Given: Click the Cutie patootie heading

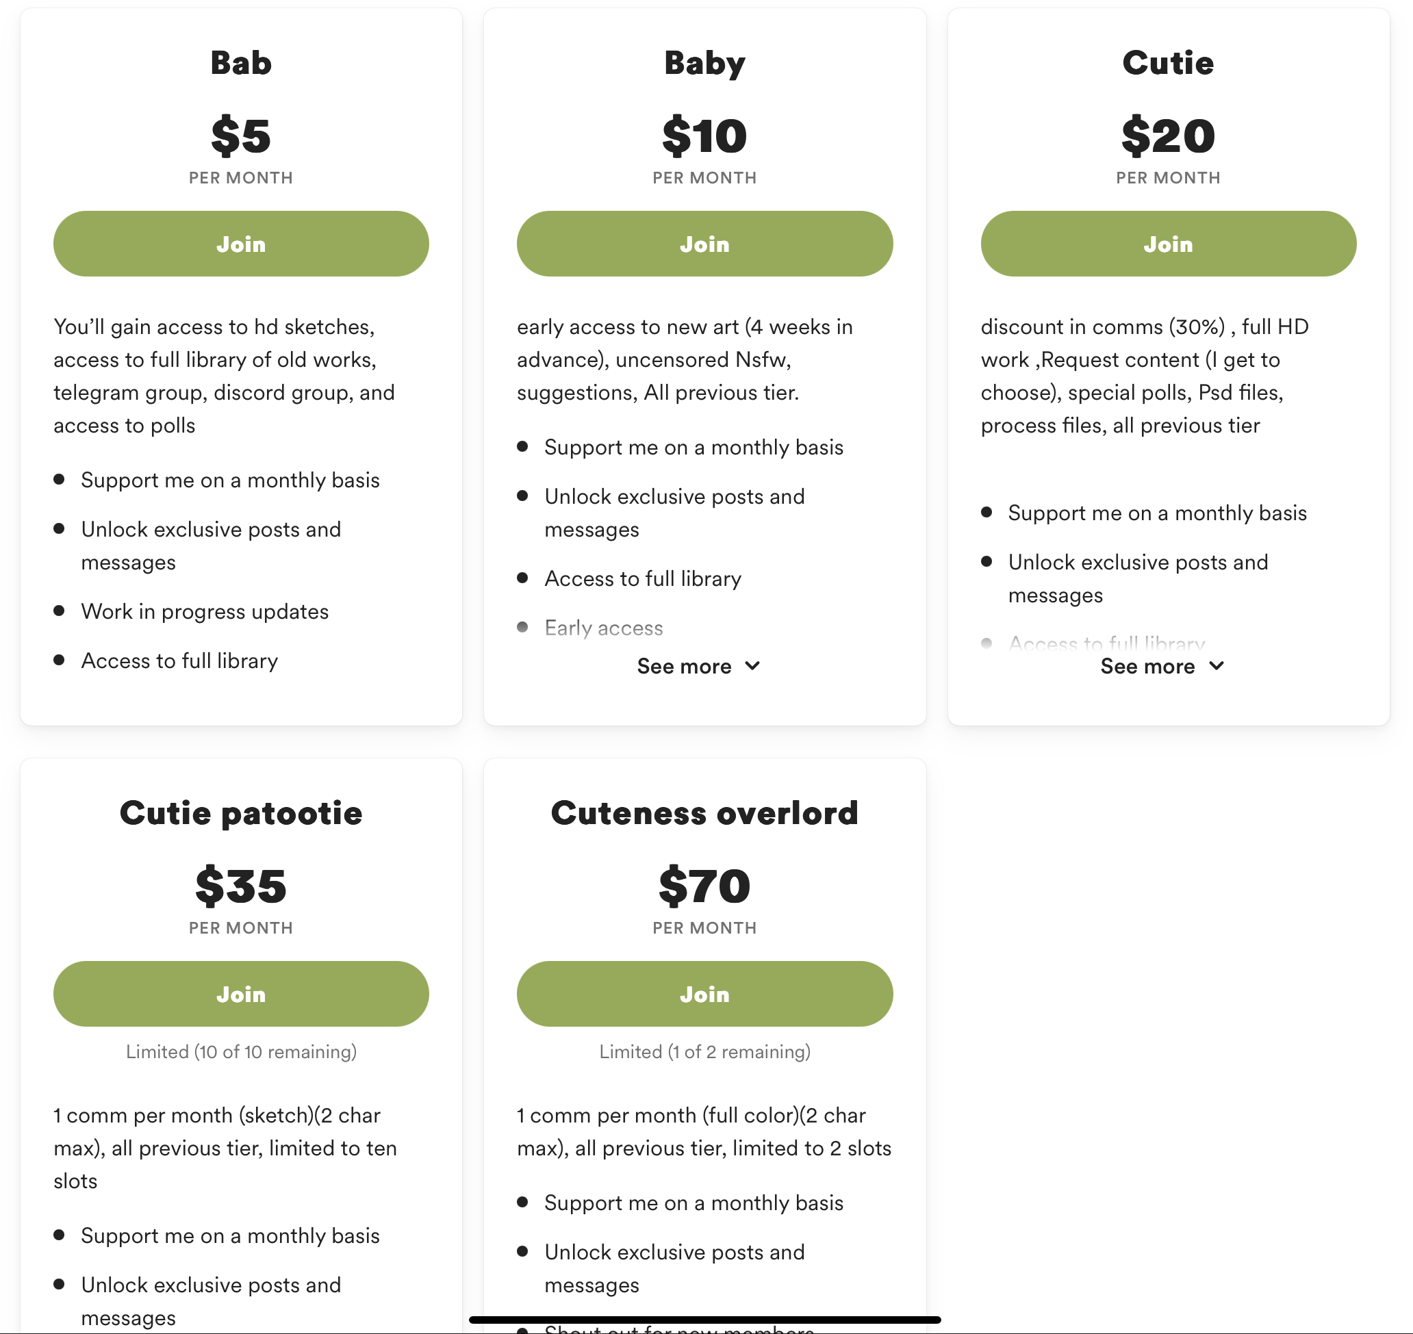Looking at the screenshot, I should coord(240,812).
